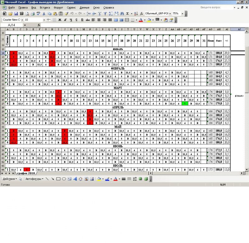The image size is (249, 243).
Task: Open the Формат menu
Action: click(x=58, y=7)
